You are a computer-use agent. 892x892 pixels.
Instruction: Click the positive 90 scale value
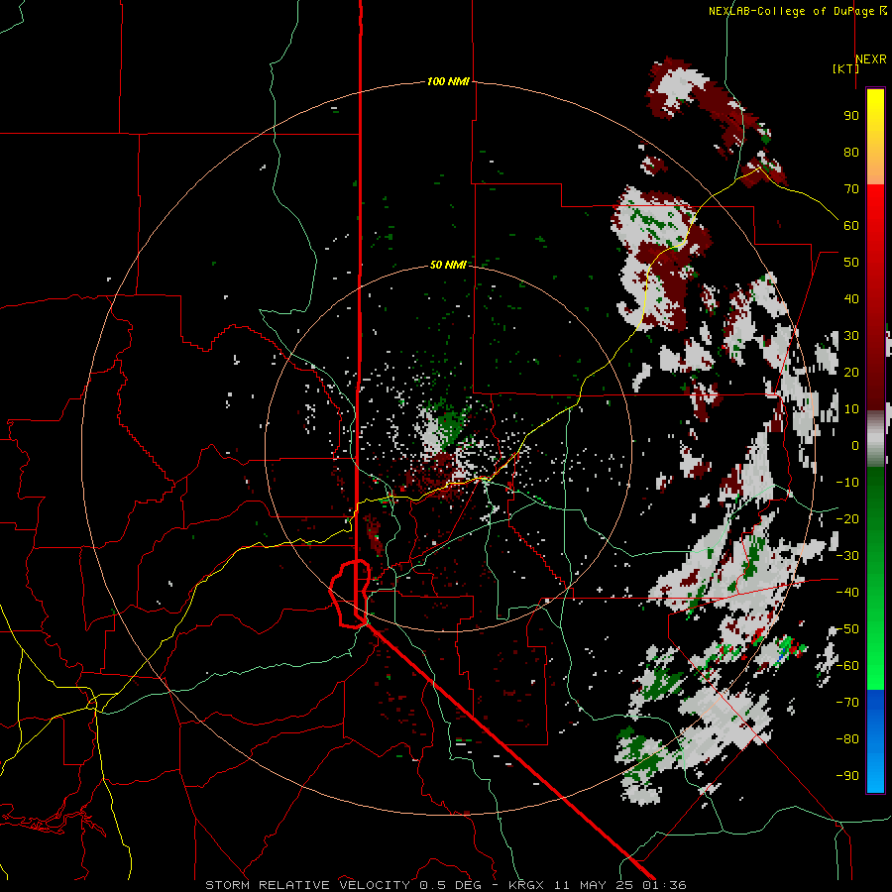(851, 116)
